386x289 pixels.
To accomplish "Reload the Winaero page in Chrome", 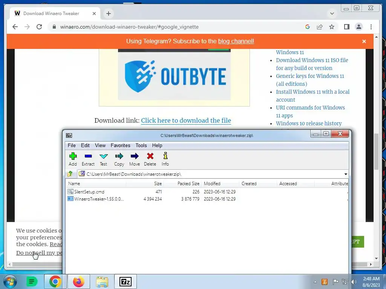I will coord(39,27).
